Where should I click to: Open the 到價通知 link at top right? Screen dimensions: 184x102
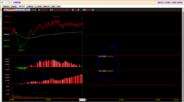179,2
